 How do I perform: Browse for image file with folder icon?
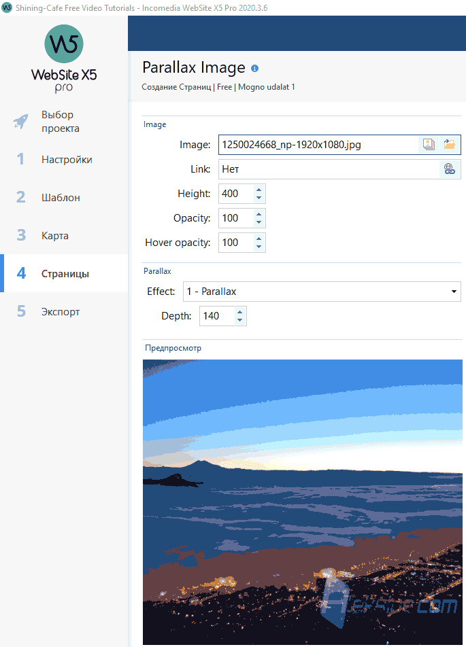449,145
